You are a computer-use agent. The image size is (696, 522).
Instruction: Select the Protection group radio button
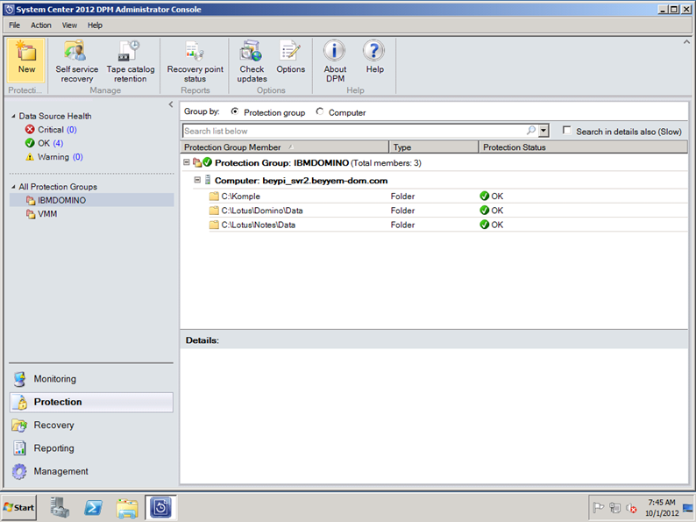pos(234,111)
